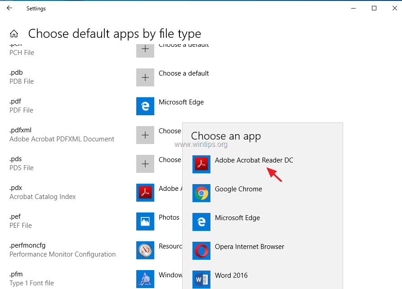Click Choose a default for .pdb
The width and height of the screenshot is (402, 289).
[x=184, y=73]
